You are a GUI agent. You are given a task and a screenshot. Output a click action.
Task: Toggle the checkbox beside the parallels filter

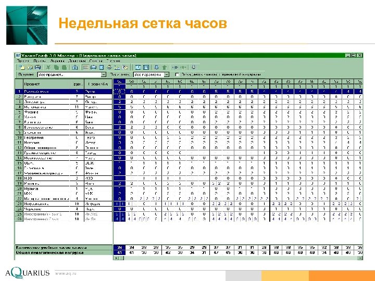[177, 74]
